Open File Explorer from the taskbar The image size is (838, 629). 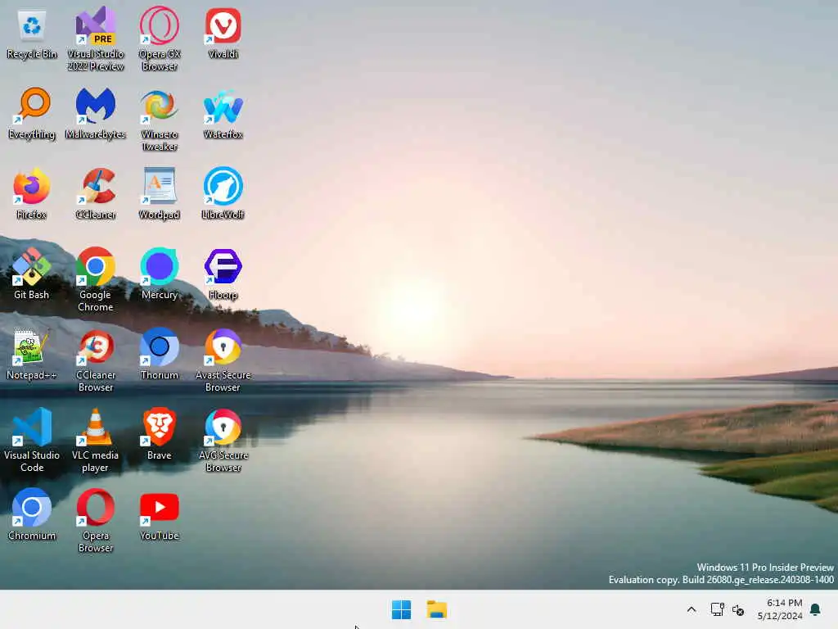(437, 609)
